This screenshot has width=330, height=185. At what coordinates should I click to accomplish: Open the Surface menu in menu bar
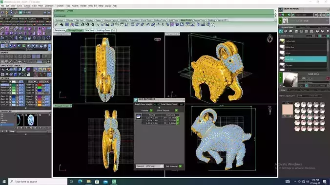(27, 6)
